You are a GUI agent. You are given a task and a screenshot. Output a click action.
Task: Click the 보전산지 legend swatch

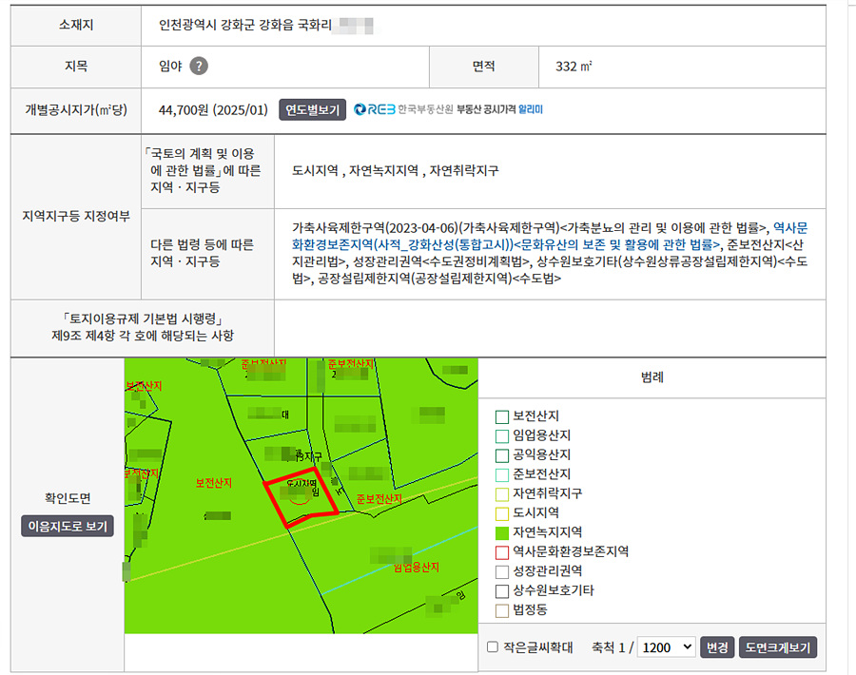[x=501, y=416]
